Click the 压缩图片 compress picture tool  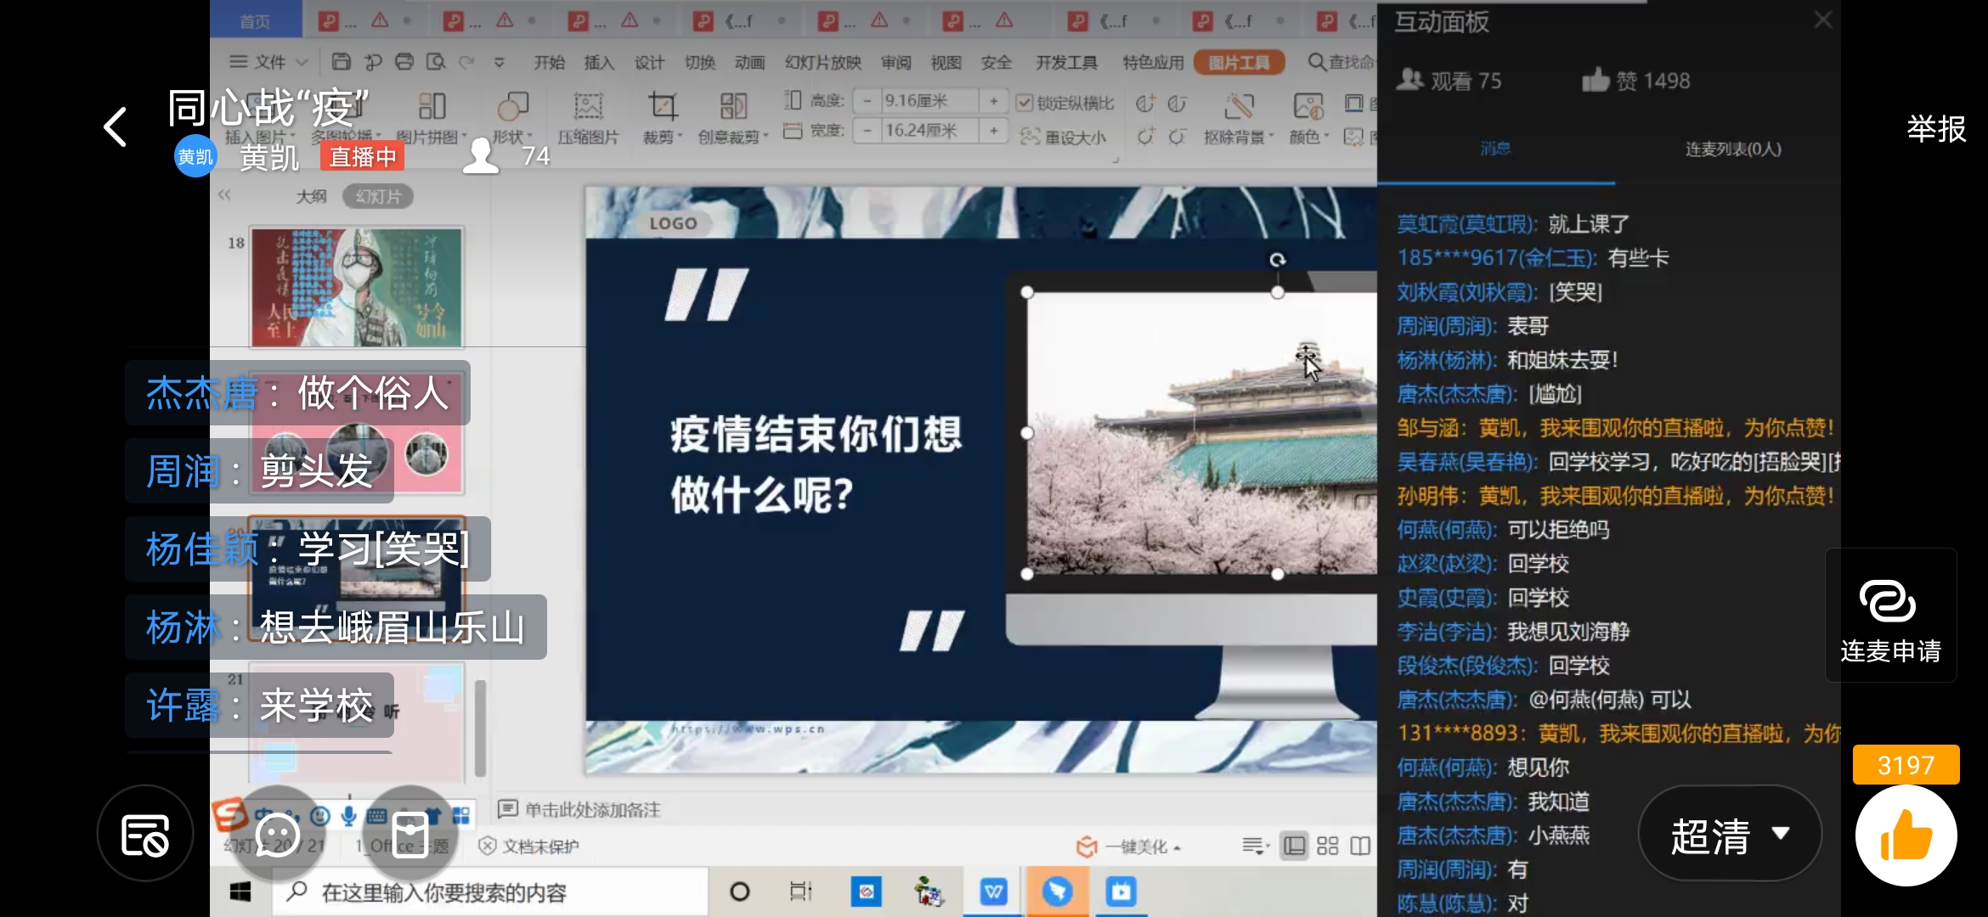pos(588,118)
